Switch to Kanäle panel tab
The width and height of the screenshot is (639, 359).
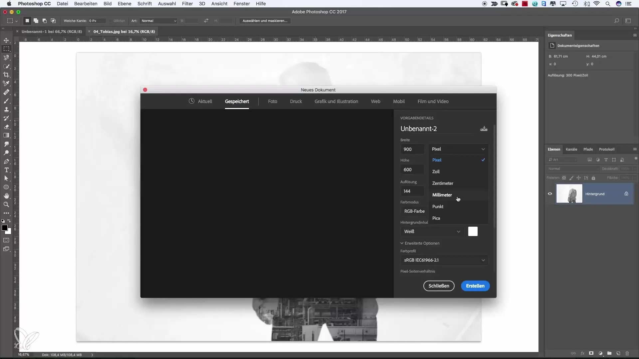click(x=571, y=149)
